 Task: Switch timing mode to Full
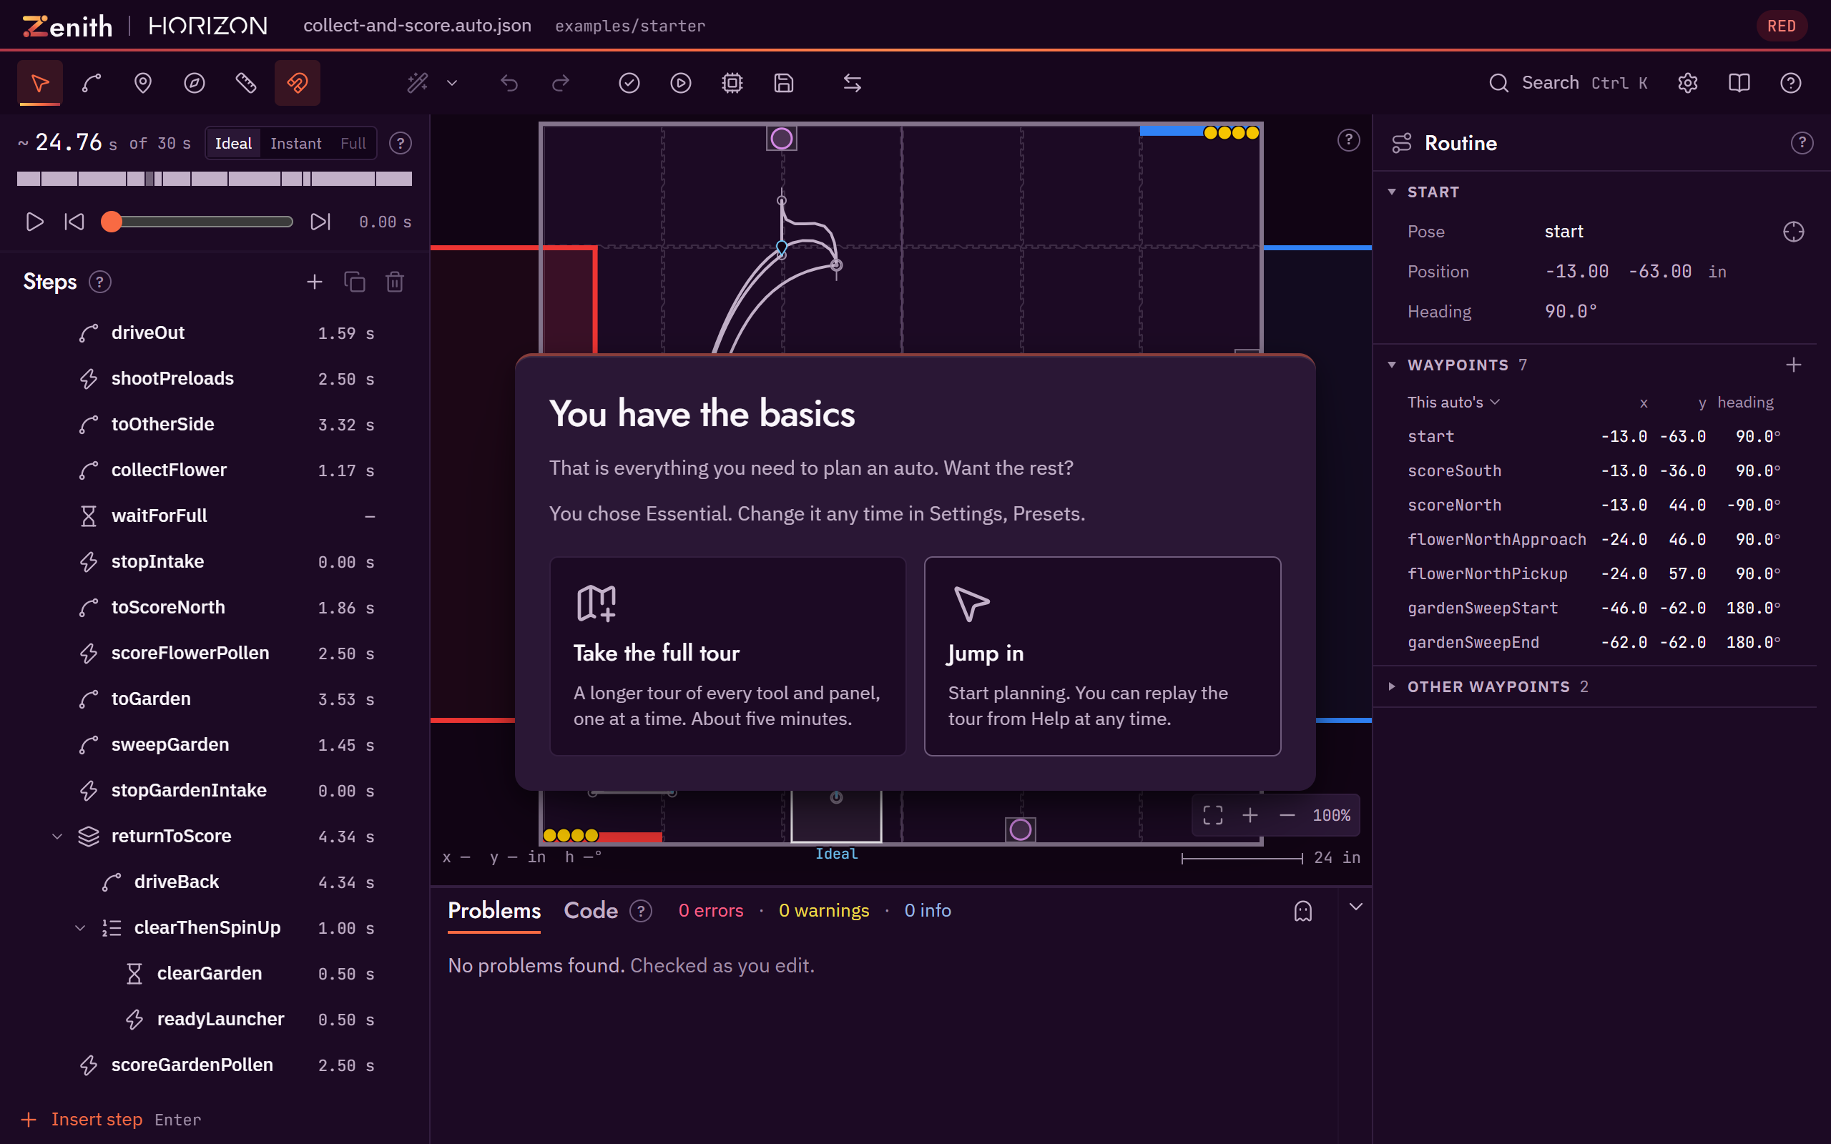pyautogui.click(x=353, y=143)
